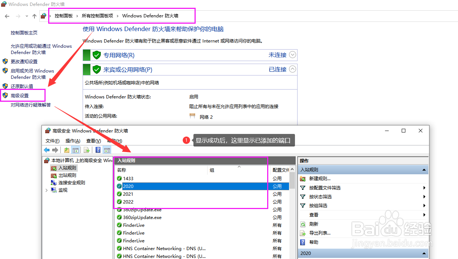This screenshot has height=259, width=458.
Task: Click the filter funnel icon for state filter
Action: point(303,197)
